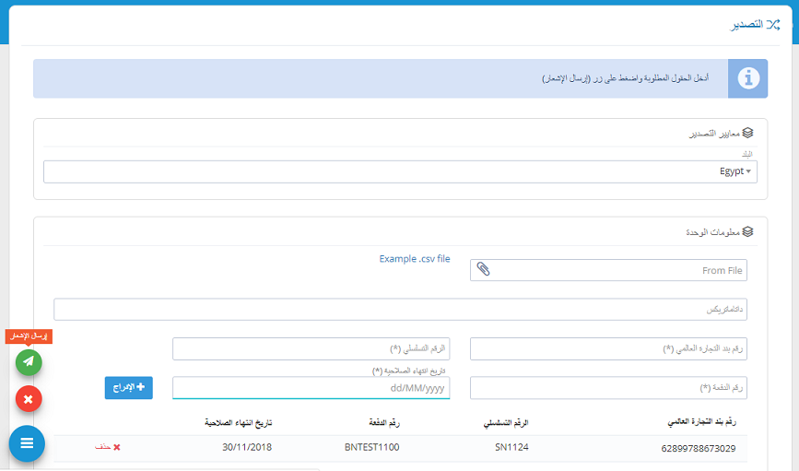
Task: Click the dd/MM/yyyy expiry date field
Action: coord(311,388)
